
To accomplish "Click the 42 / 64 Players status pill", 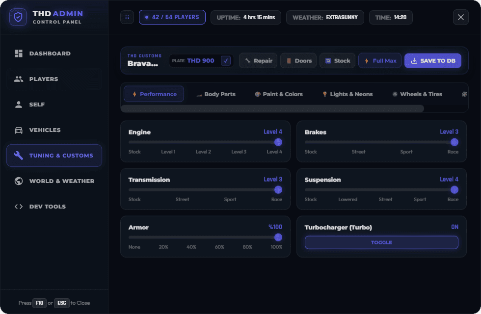I will [172, 17].
